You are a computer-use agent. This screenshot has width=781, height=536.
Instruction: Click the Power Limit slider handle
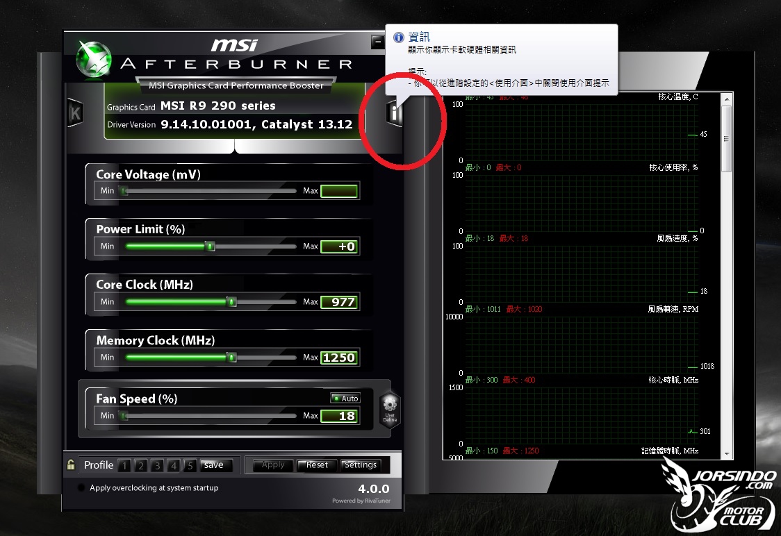[211, 246]
